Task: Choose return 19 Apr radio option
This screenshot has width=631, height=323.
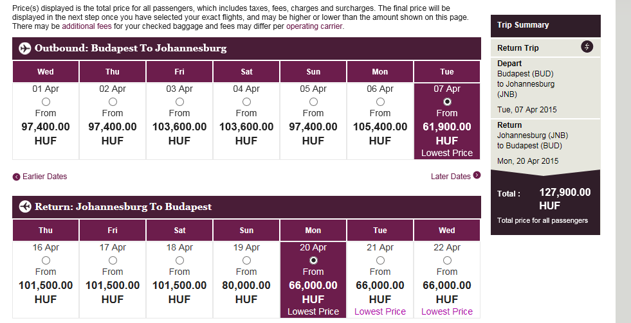Action: (x=246, y=260)
